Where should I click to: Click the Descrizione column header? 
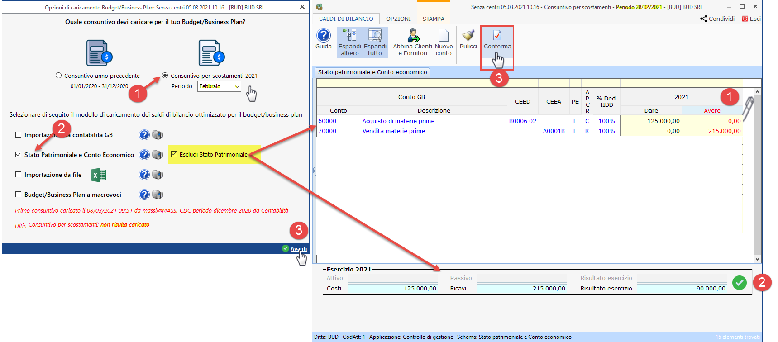point(434,111)
